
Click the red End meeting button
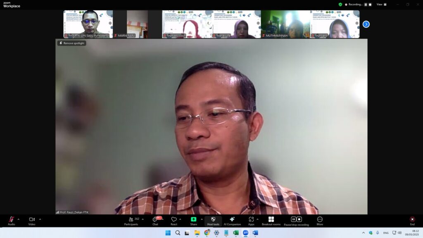point(412,219)
